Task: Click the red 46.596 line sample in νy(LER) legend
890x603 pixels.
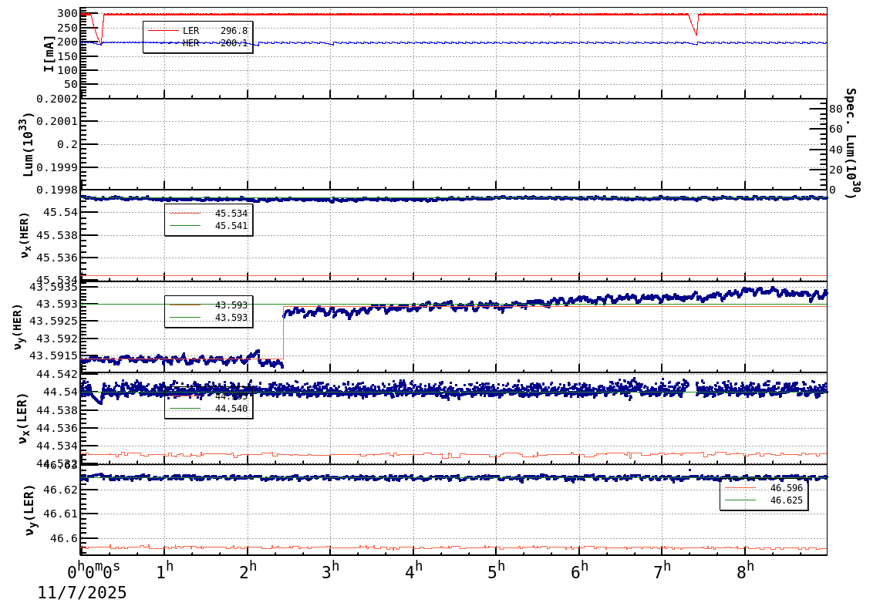Action: (742, 487)
